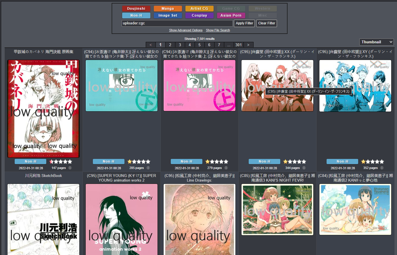The height and width of the screenshot is (255, 397).
Task: Select page 2 in pagination
Action: coord(170,45)
